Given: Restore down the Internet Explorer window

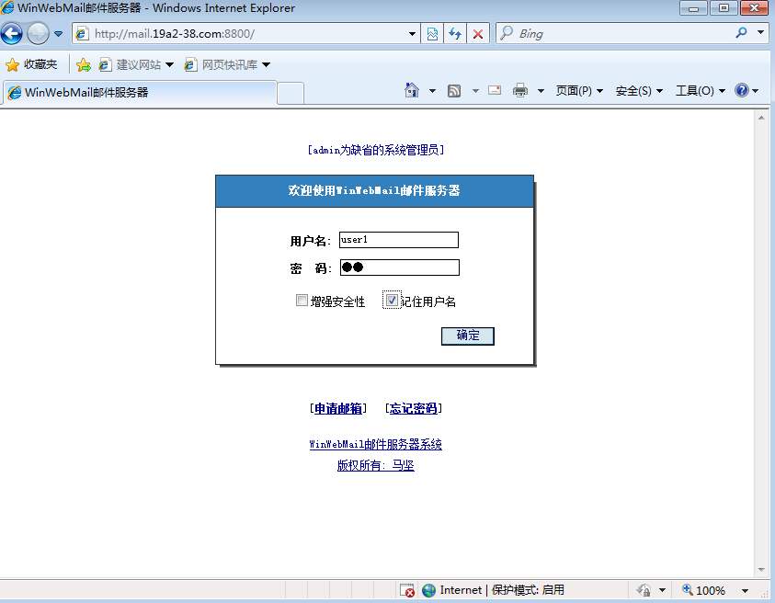Looking at the screenshot, I should pyautogui.click(x=724, y=8).
